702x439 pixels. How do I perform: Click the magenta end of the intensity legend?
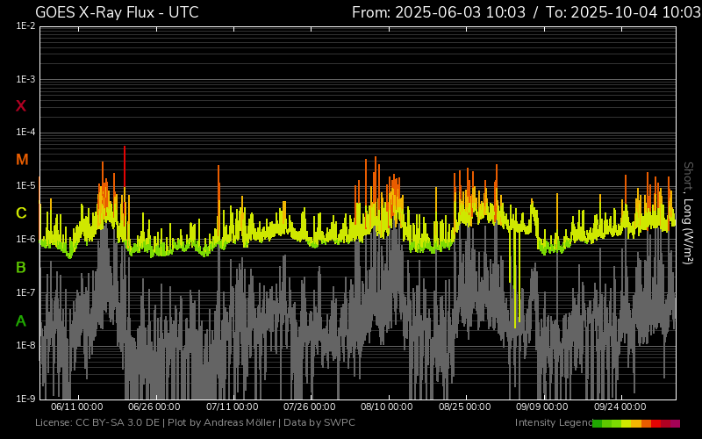click(675, 423)
